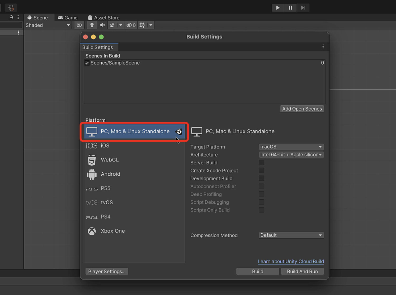
Task: Advance one frame with the step button
Action: coord(303,8)
